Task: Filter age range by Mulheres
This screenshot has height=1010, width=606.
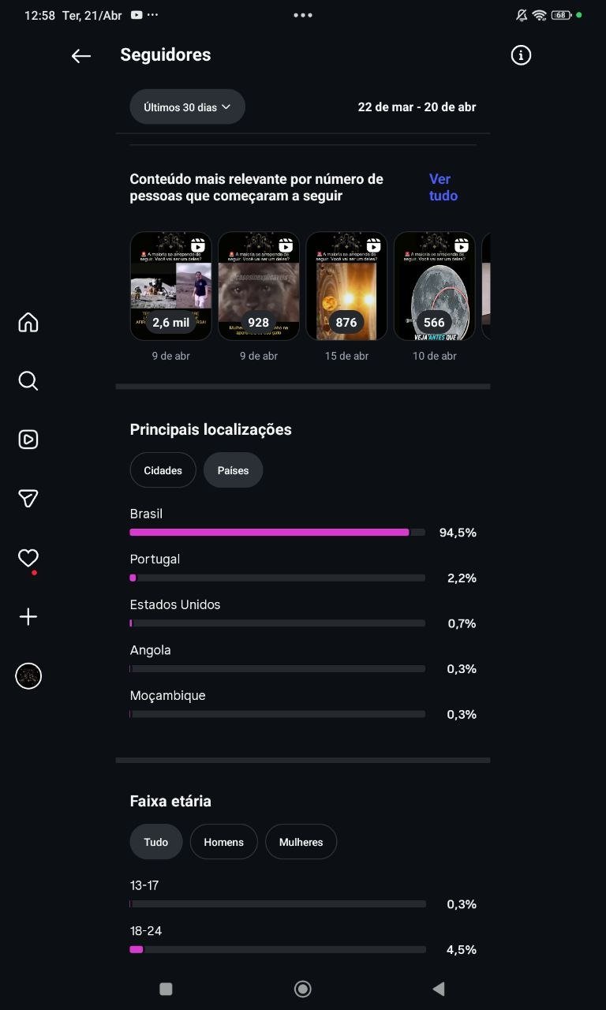Action: pyautogui.click(x=301, y=842)
